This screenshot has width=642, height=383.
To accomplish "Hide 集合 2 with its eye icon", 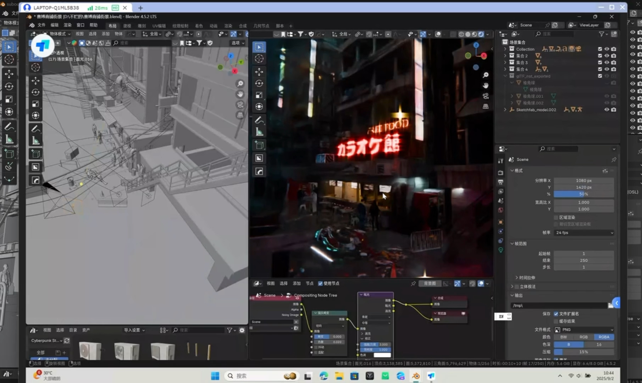I will 607,56.
